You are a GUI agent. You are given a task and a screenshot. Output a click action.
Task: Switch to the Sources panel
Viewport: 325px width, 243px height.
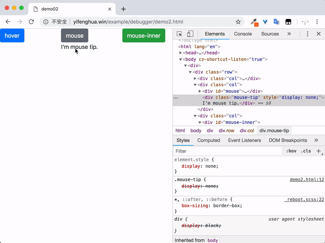pyautogui.click(x=270, y=34)
